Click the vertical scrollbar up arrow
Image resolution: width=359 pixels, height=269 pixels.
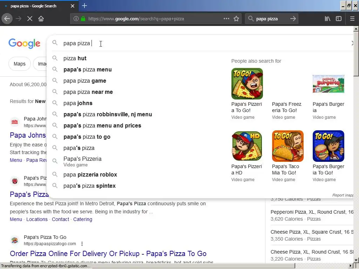point(356,29)
